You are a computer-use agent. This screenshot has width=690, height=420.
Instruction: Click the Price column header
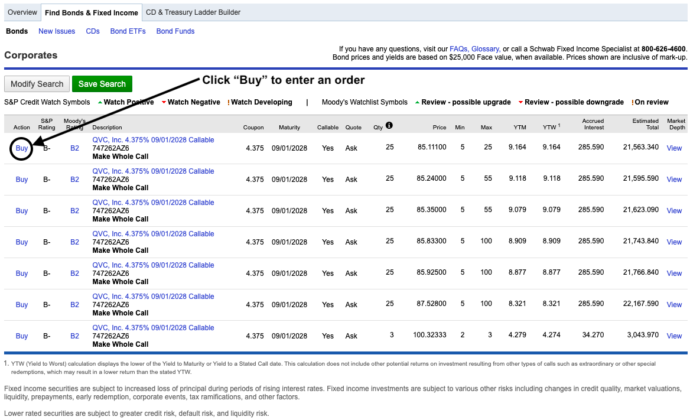point(439,127)
